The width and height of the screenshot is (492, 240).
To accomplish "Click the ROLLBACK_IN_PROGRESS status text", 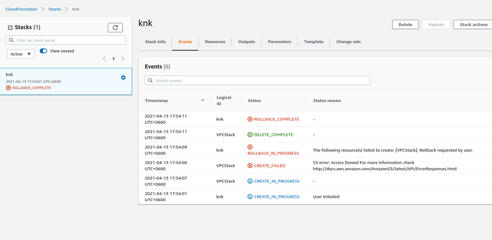I will coord(273,153).
